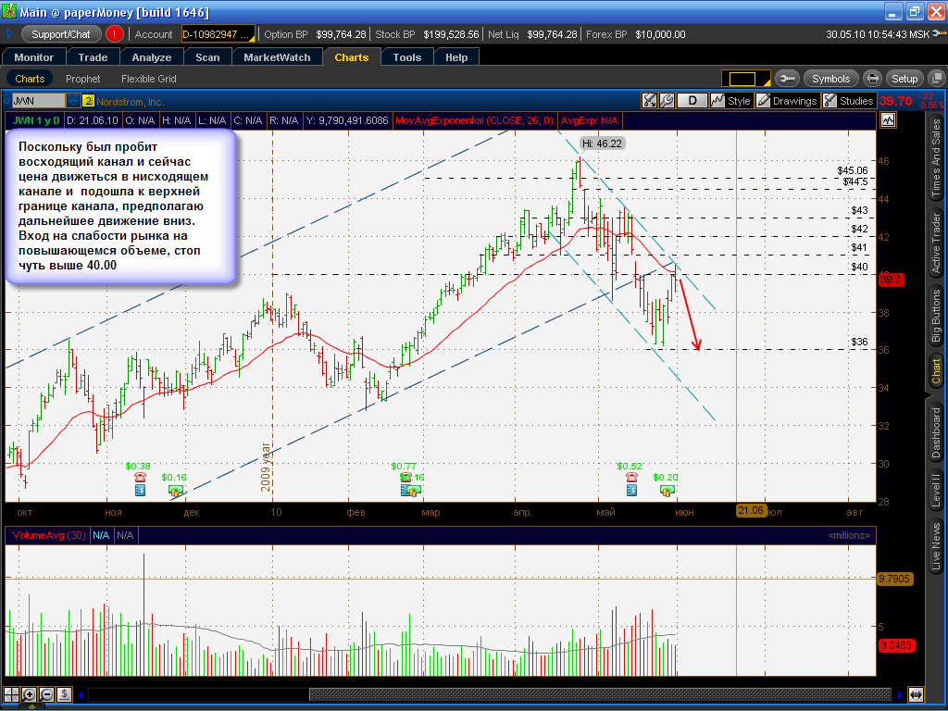This screenshot has height=711, width=948.
Task: Open the Style menu
Action: (731, 100)
